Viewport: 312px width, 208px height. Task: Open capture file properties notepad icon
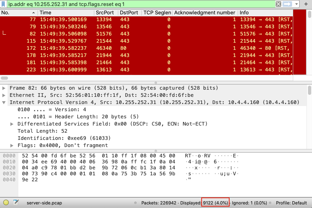[16, 203]
